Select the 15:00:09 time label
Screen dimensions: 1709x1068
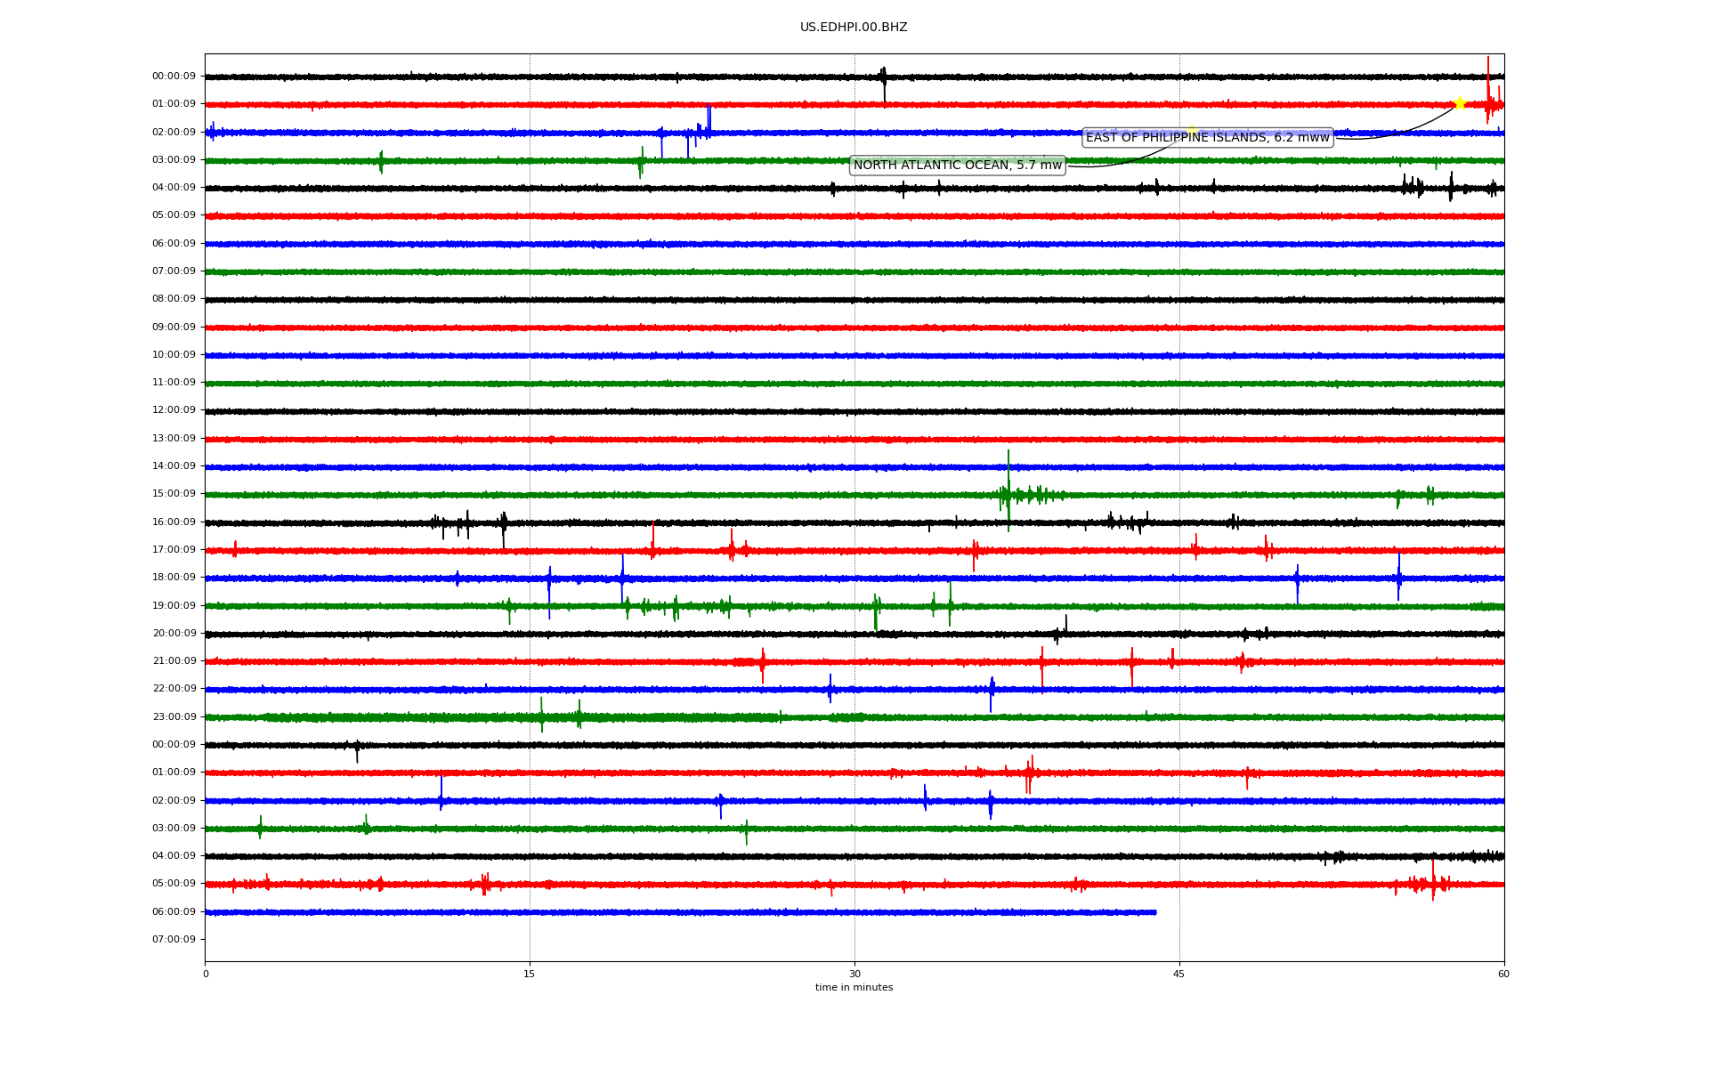tap(174, 494)
